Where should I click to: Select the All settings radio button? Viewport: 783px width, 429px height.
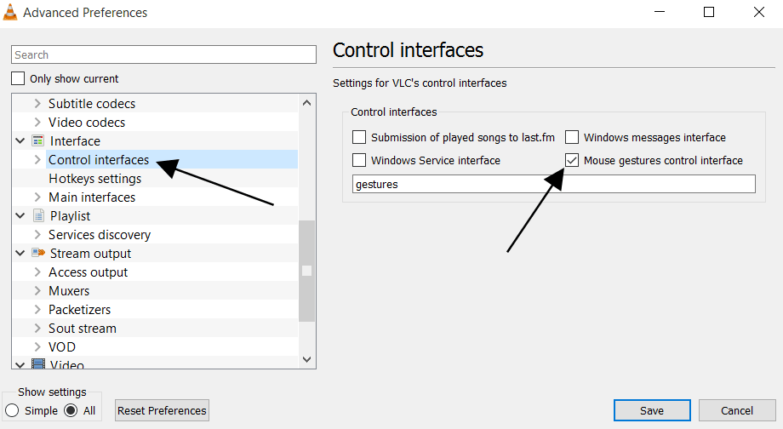point(71,411)
